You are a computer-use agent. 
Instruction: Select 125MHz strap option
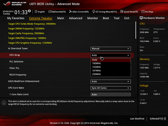coord(111,67)
